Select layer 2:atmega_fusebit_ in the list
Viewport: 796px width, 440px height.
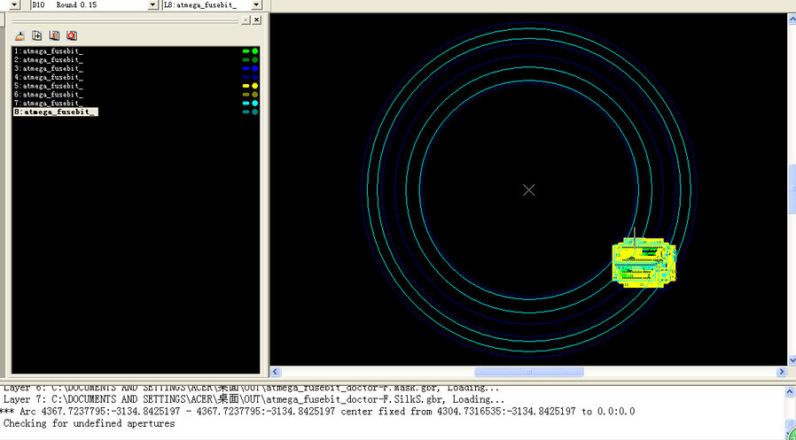[x=49, y=60]
